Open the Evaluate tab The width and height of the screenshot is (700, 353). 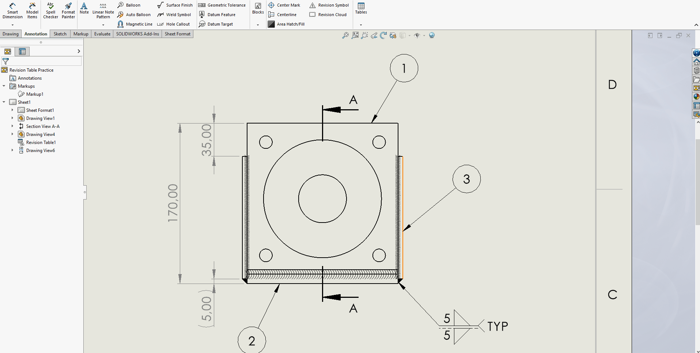point(102,34)
